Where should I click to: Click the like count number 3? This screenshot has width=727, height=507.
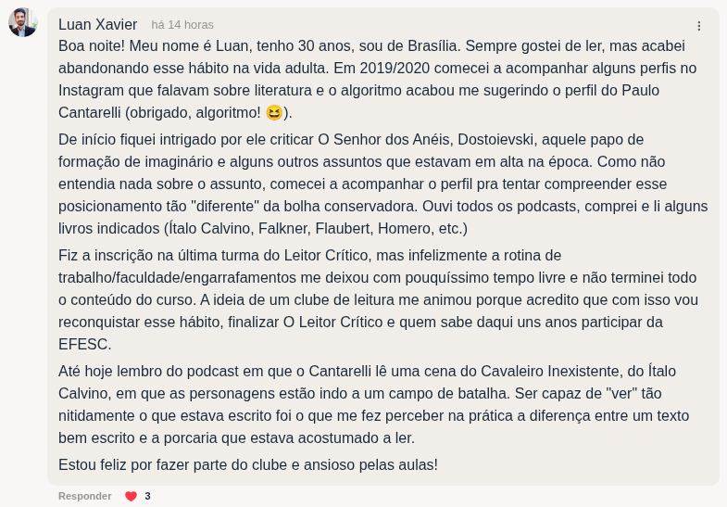point(147,496)
